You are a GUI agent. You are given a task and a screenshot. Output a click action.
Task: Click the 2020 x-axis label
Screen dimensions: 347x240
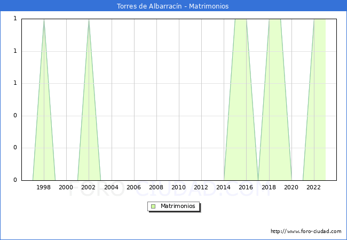(291, 187)
